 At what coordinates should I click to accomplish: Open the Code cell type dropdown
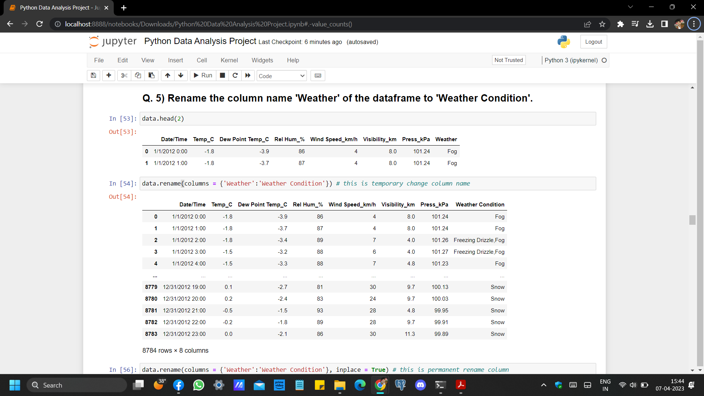pos(281,76)
